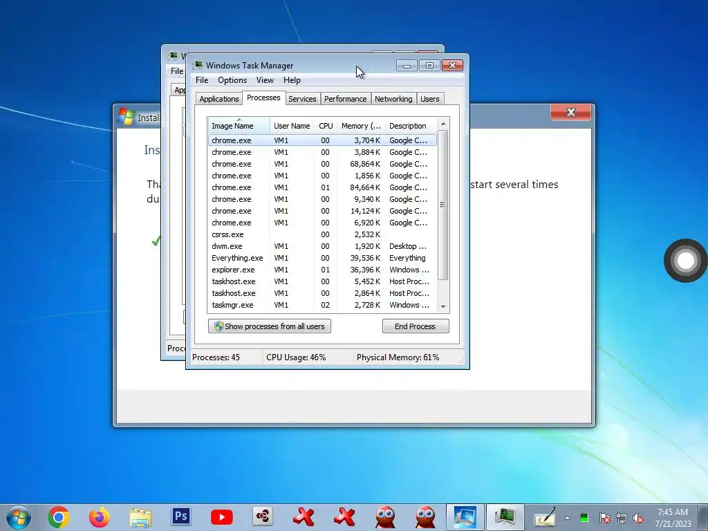Select the Processes tab
The width and height of the screenshot is (708, 531).
point(263,97)
